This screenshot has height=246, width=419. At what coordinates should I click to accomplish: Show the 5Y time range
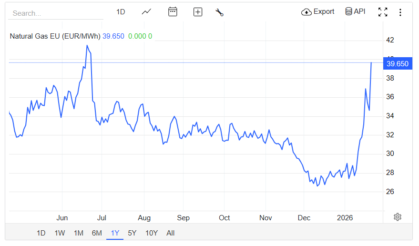coord(132,233)
